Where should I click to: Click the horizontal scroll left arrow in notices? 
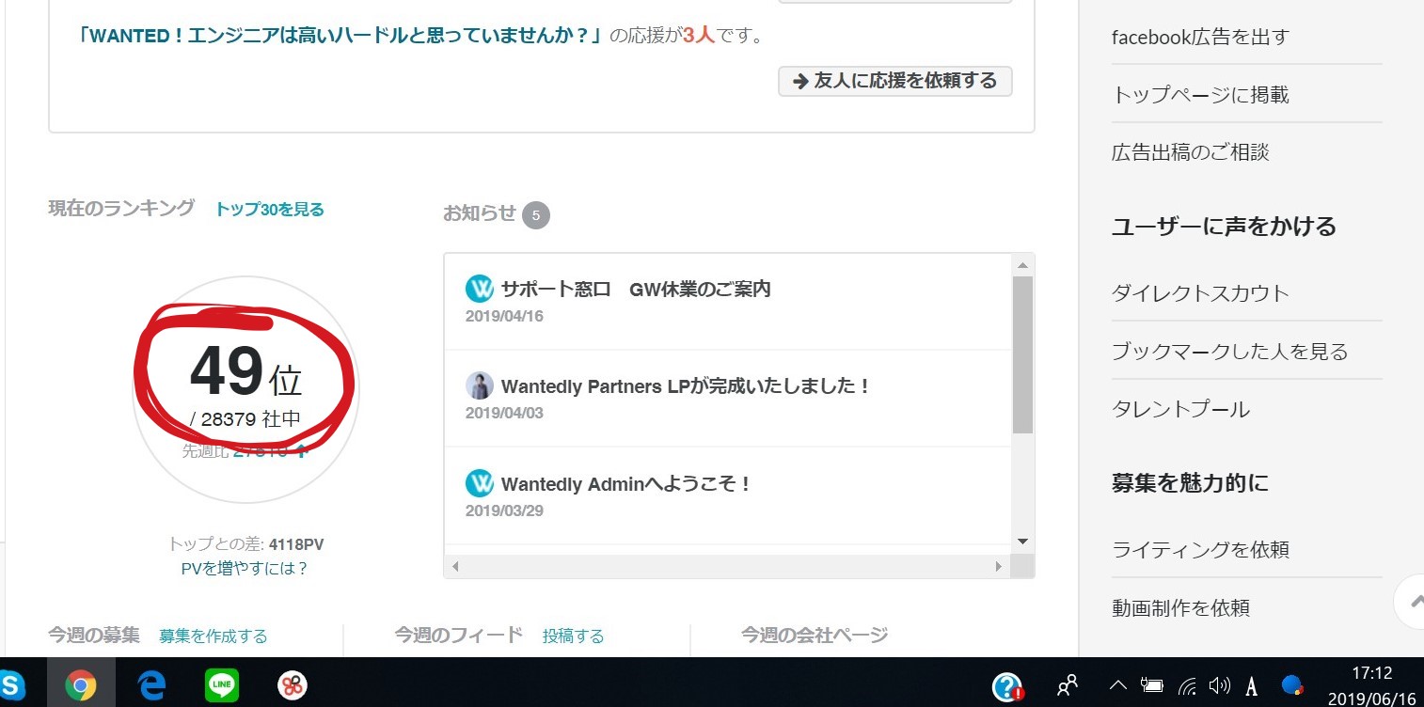(455, 567)
